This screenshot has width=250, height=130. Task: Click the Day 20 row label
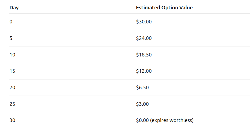[x=12, y=88]
